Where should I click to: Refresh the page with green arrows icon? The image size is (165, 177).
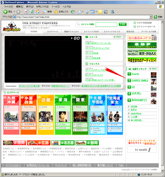click(32, 12)
